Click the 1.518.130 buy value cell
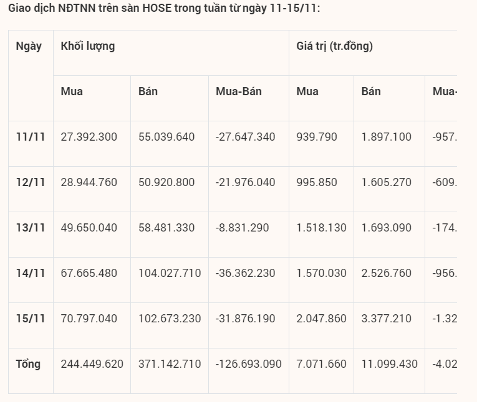Screen dimensions: 477x402 pyautogui.click(x=321, y=228)
